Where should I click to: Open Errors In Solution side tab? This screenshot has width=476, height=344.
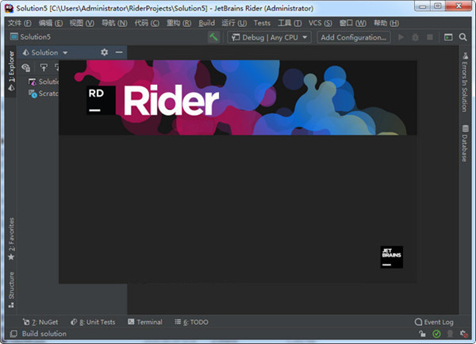465,82
